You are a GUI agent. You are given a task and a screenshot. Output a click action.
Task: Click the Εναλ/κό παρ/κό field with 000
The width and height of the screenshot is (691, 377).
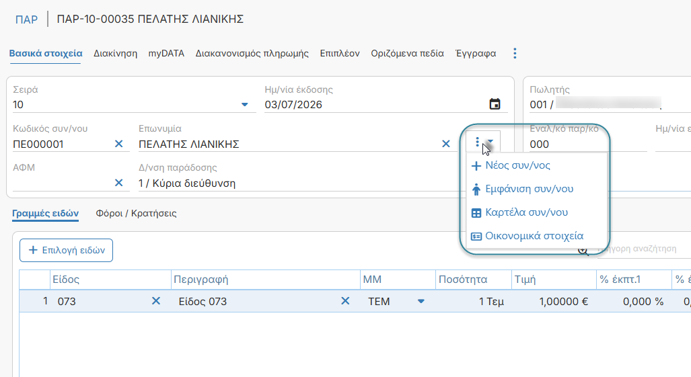tap(588, 144)
